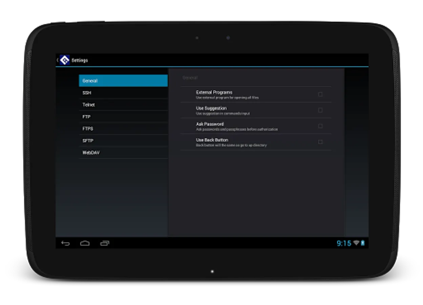Screen dimensions: 423x305
Task: Tap 'Ask passwords and passphrases before authentication' text
Action: pyautogui.click(x=237, y=129)
